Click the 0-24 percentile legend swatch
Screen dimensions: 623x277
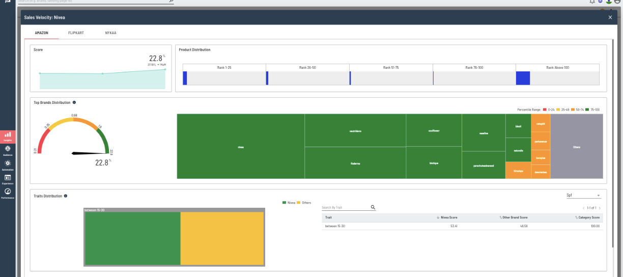(545, 109)
